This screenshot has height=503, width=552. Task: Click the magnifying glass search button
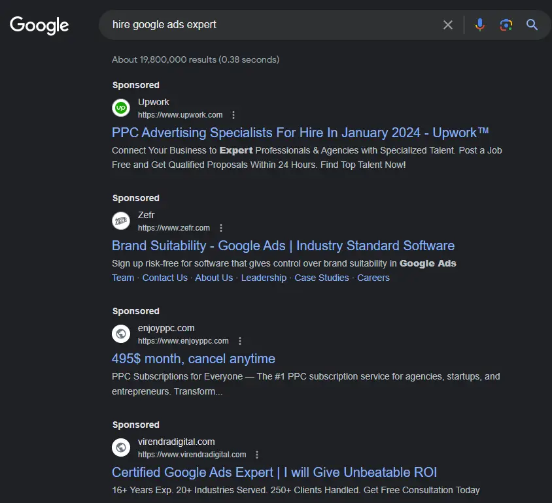tap(532, 25)
